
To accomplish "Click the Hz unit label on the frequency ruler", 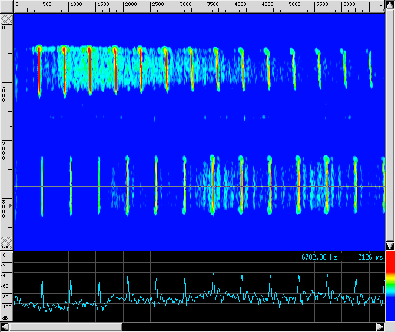I will pyautogui.click(x=379, y=5).
